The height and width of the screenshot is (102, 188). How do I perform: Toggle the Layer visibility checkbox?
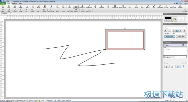click(183, 45)
